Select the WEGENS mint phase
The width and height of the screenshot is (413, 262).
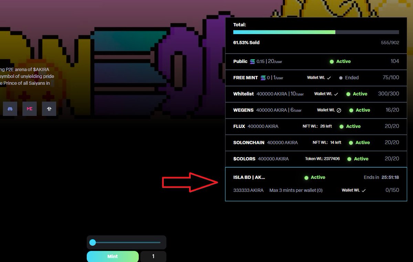[316, 110]
